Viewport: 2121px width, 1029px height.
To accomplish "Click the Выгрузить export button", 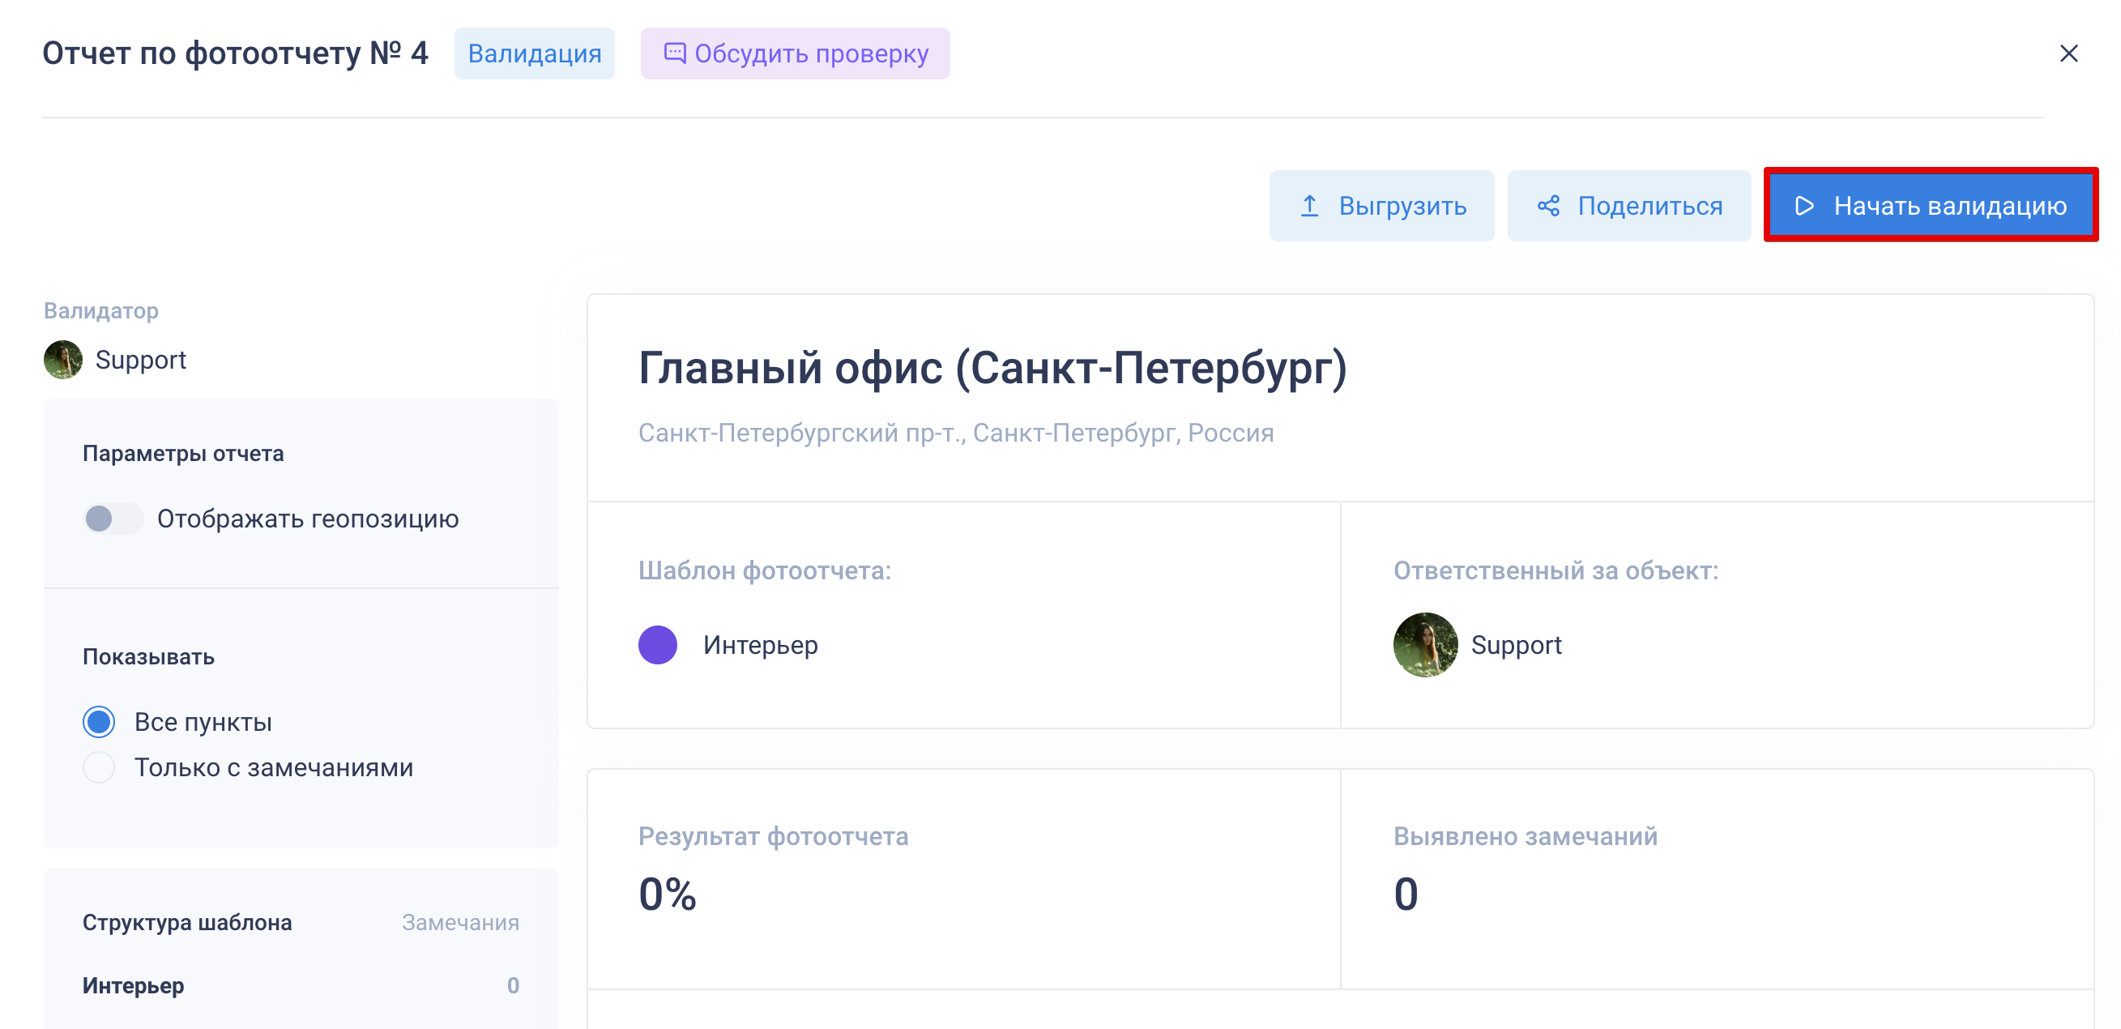I will (1381, 205).
